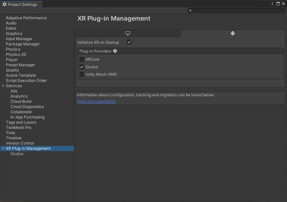Select Package Manager settings
Viewport: 287px width, 202px height.
23,44
